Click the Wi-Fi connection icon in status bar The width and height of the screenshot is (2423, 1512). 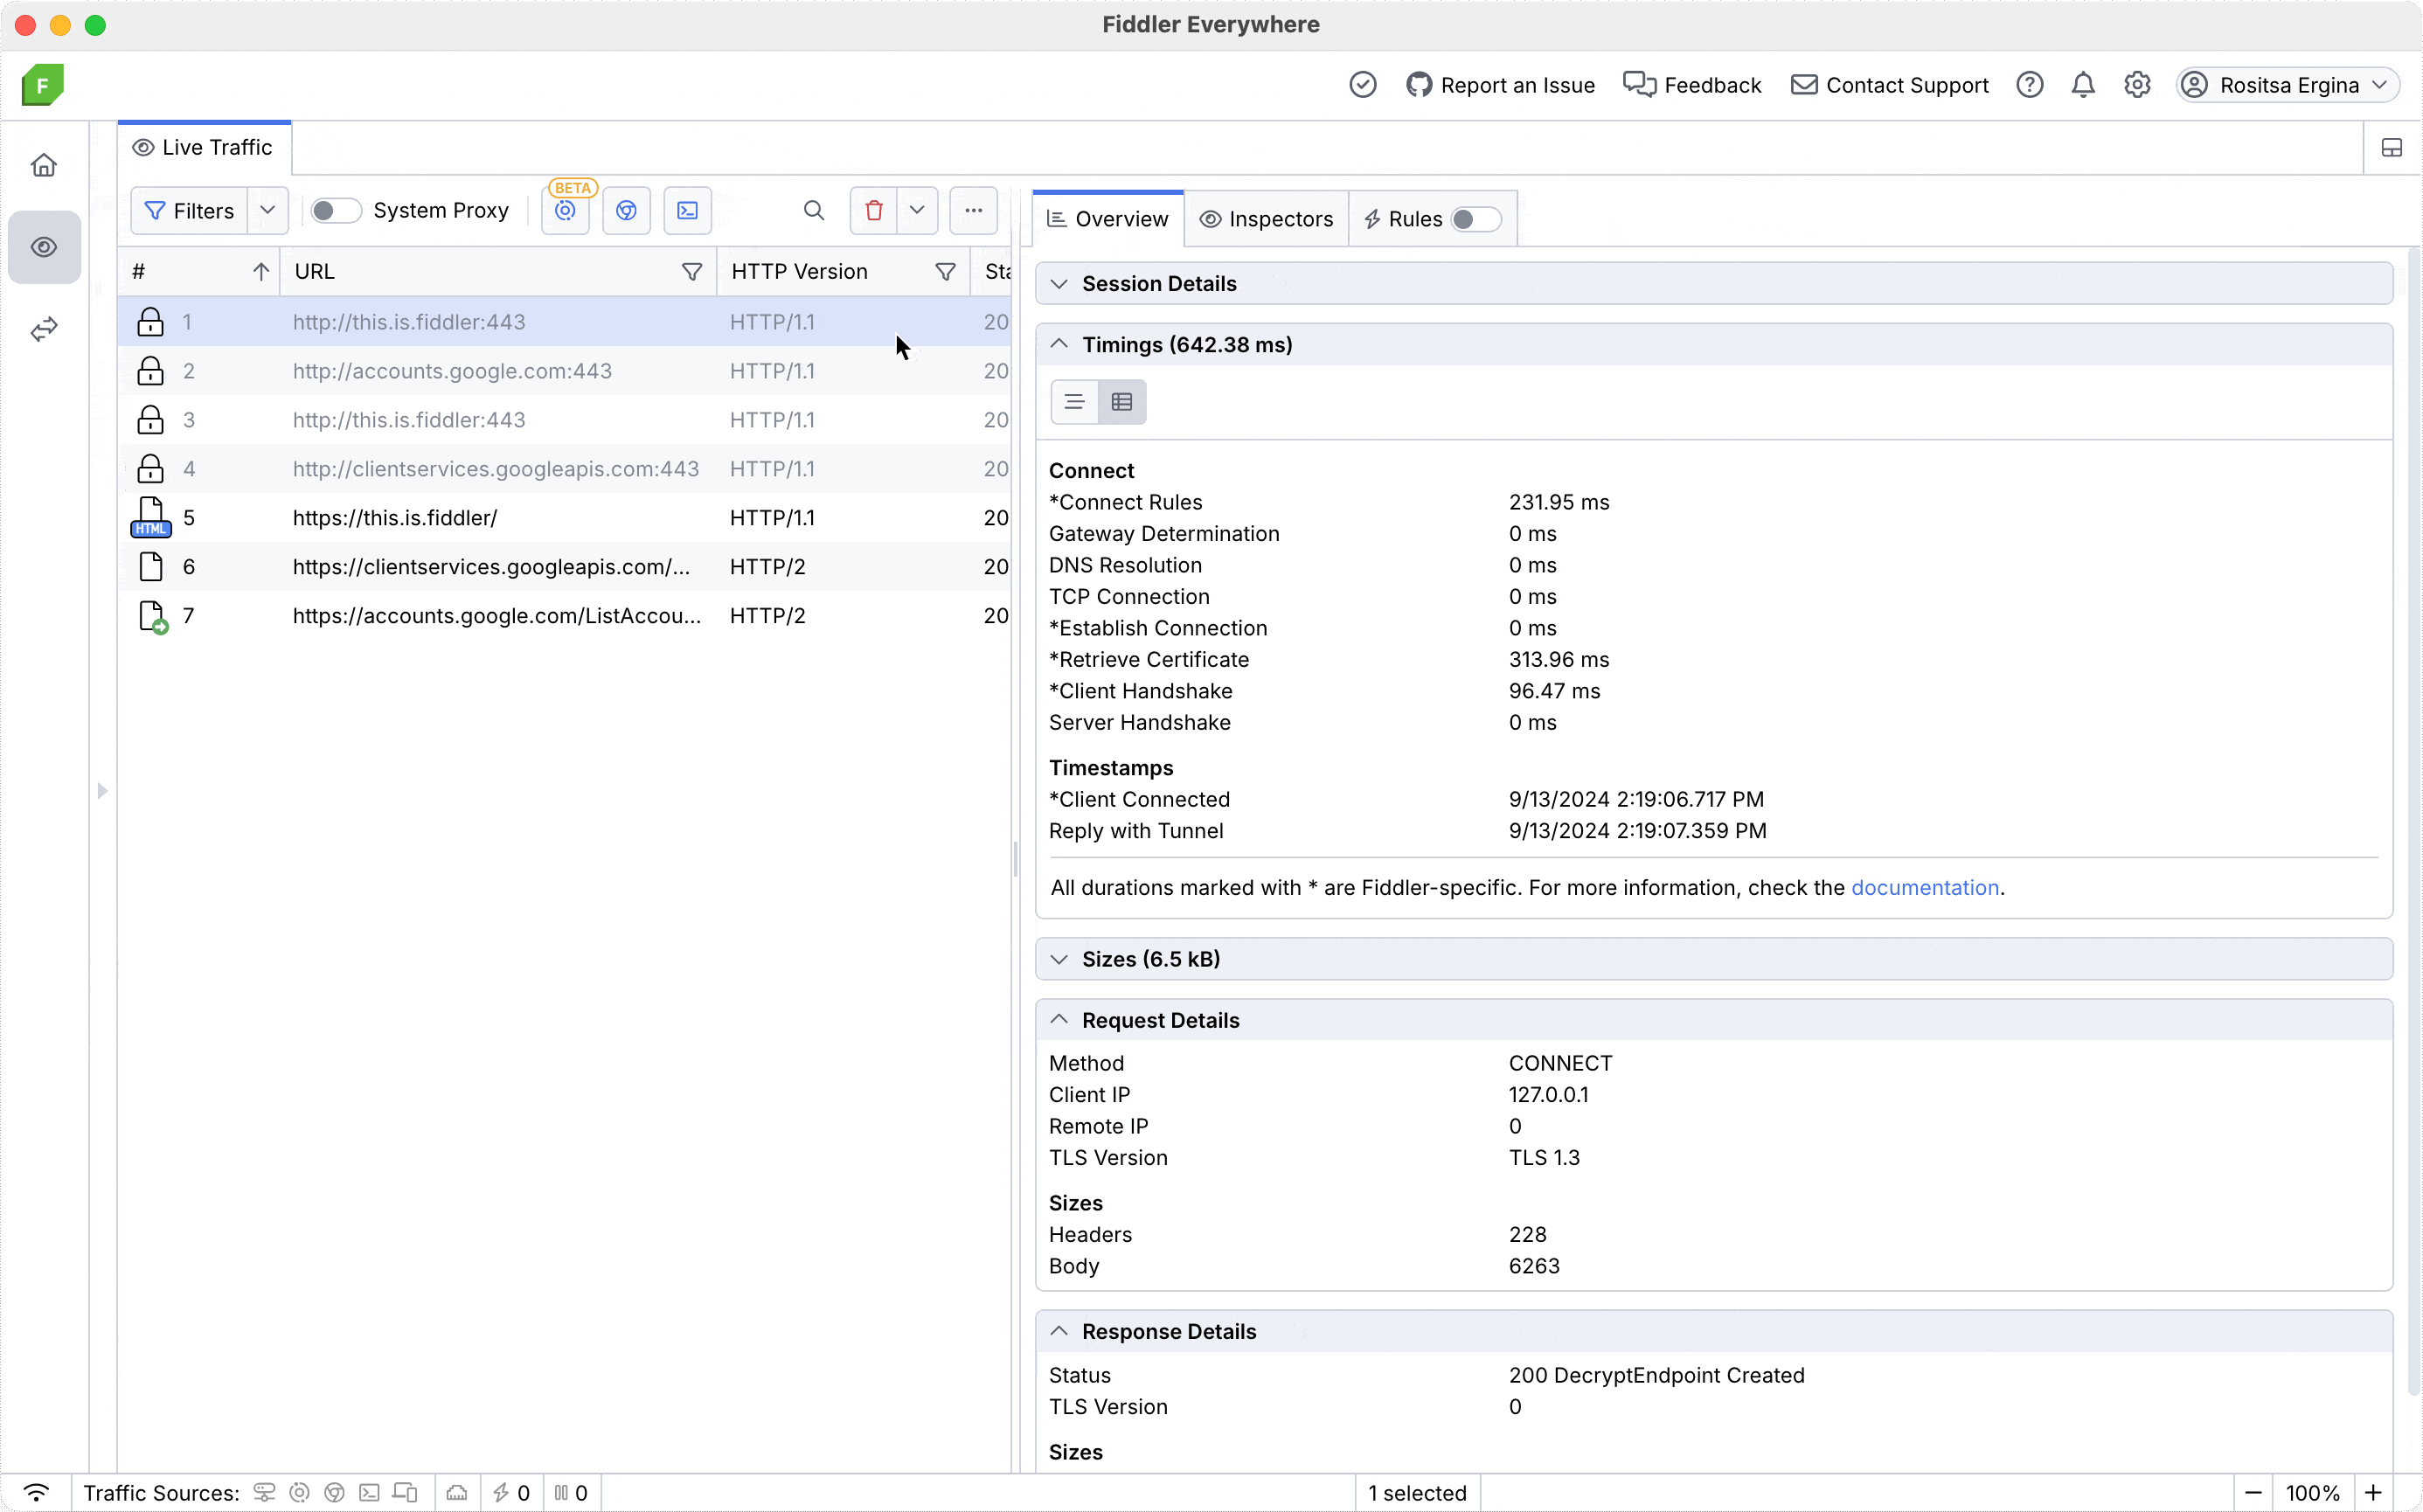tap(36, 1493)
